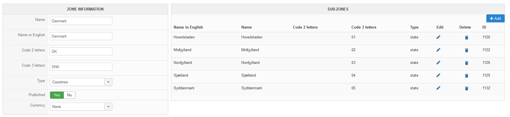Edit the Hovedstaden sub-zone
This screenshot has height=117, width=510.
point(438,37)
